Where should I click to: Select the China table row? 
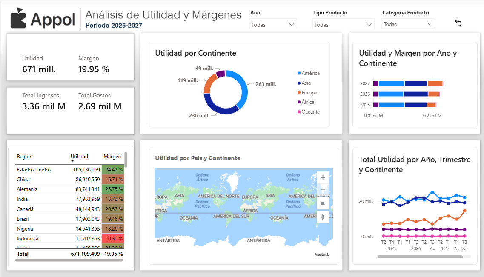69,179
